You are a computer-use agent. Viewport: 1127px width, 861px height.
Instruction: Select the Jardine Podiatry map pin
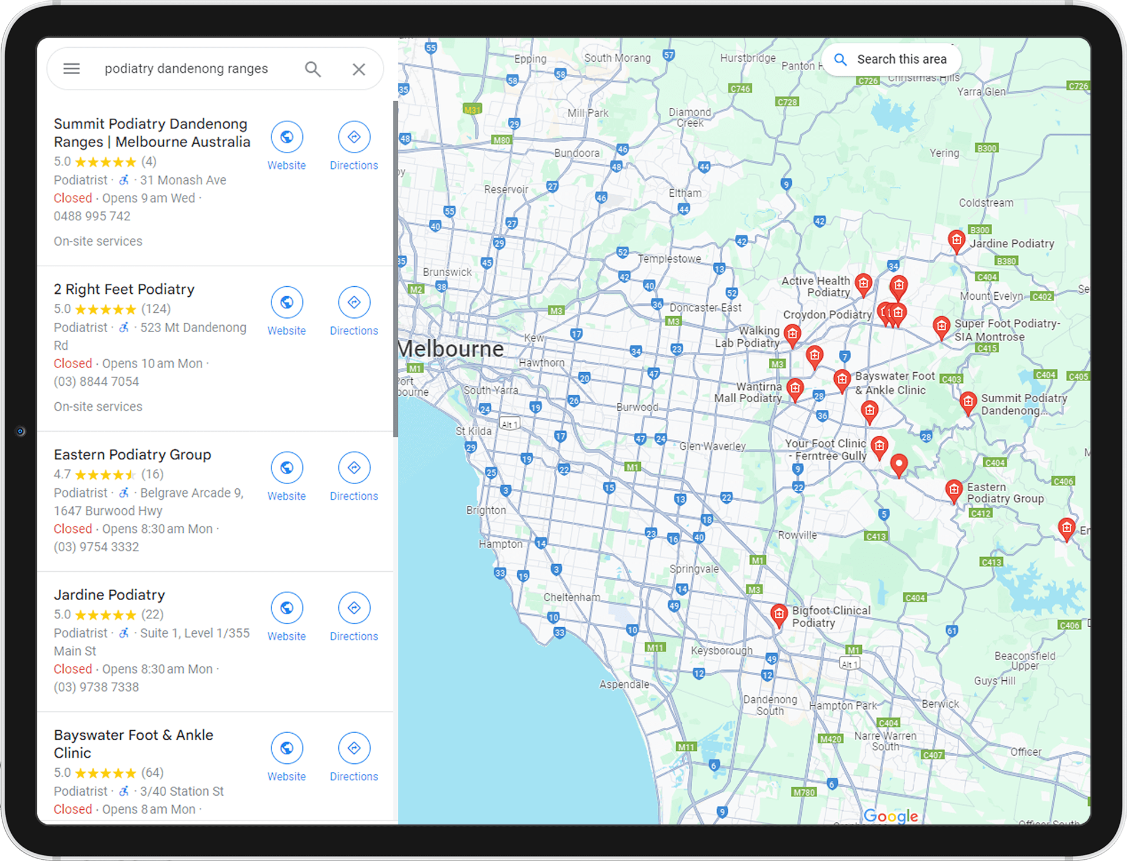[x=956, y=241]
